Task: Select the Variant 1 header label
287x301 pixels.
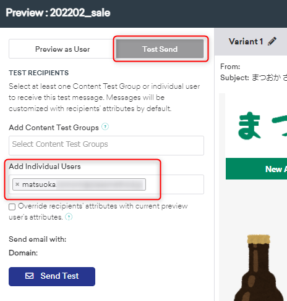Action: click(x=246, y=41)
